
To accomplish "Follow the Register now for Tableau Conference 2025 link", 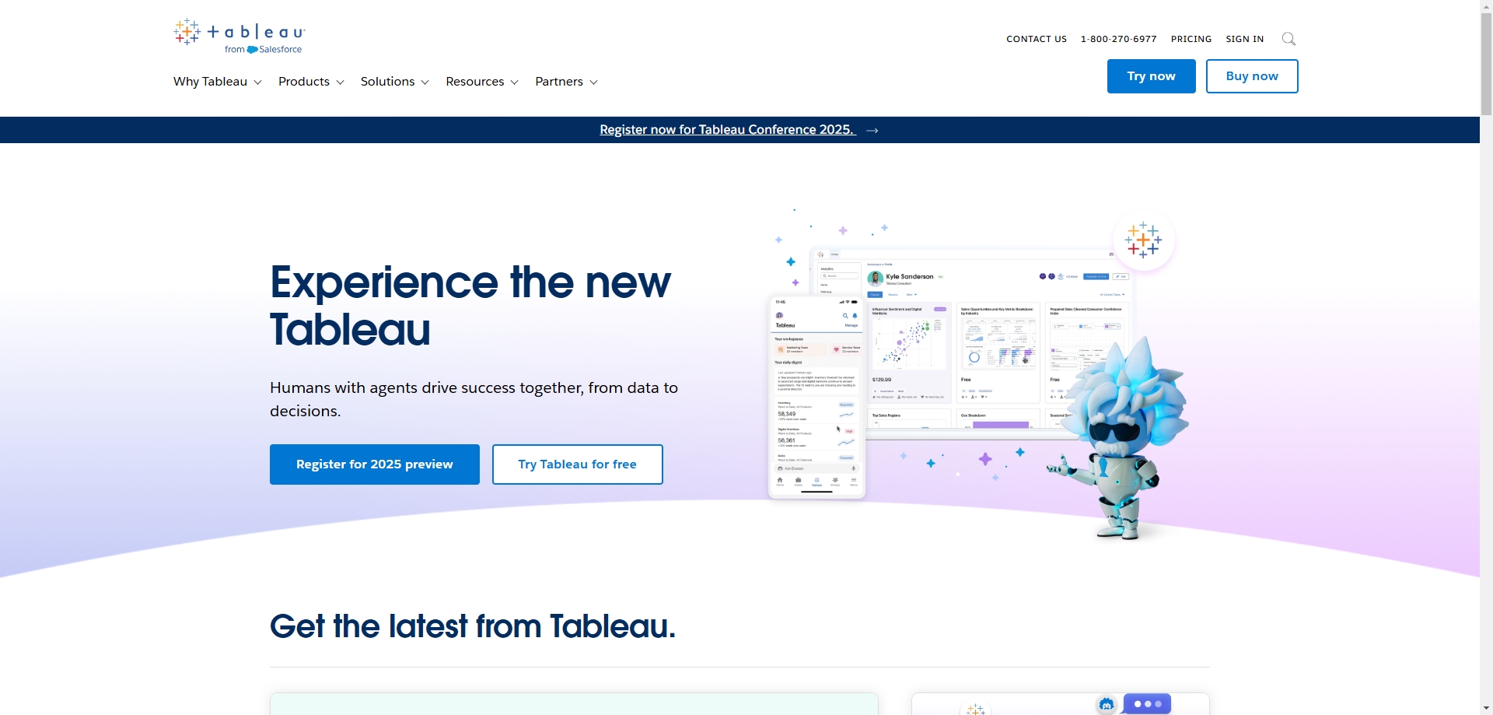I will coord(726,129).
